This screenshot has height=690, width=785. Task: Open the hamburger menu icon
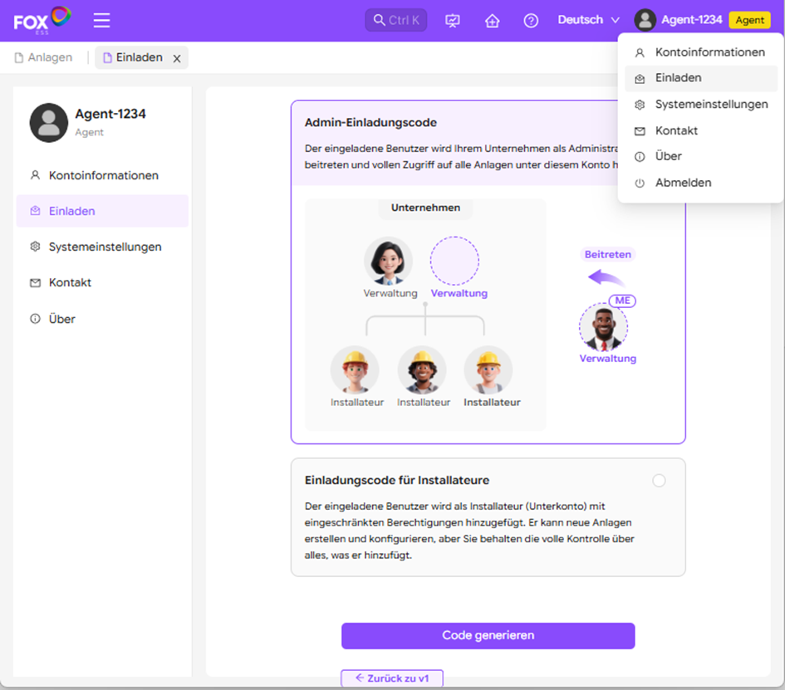coord(101,21)
